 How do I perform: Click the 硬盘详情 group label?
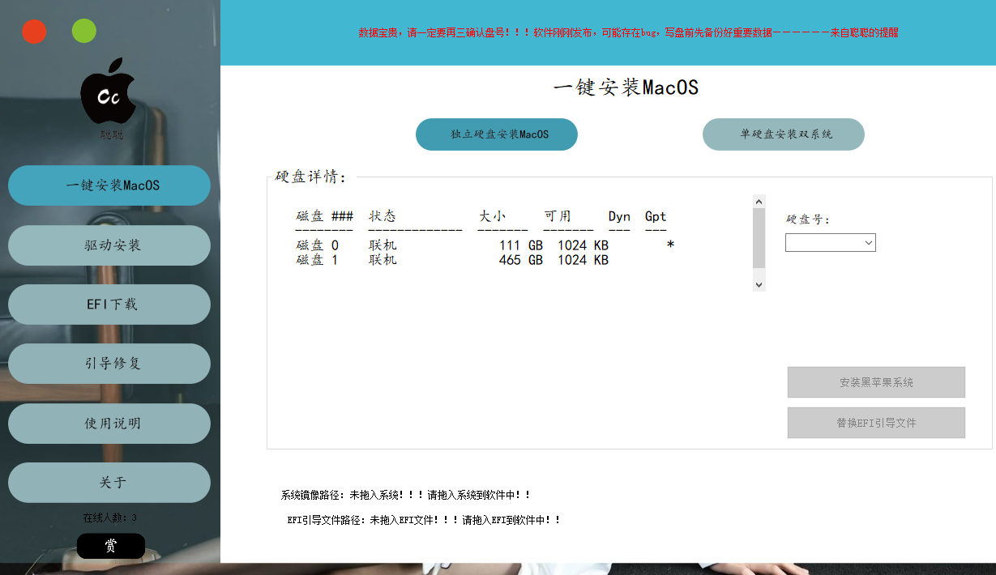(x=311, y=177)
